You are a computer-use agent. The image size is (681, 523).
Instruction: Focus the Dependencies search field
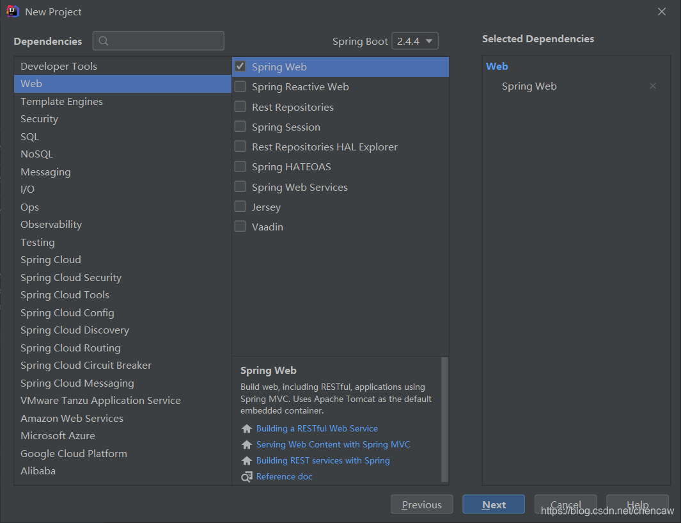(x=159, y=41)
